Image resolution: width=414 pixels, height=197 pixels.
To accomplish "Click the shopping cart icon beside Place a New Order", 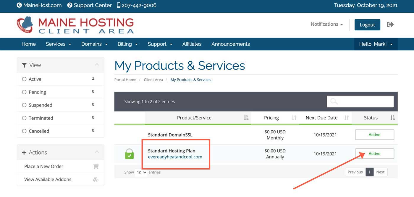I will tap(96, 166).
